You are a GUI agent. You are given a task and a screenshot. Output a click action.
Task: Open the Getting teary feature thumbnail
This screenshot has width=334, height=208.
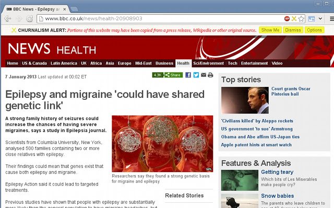(240, 180)
